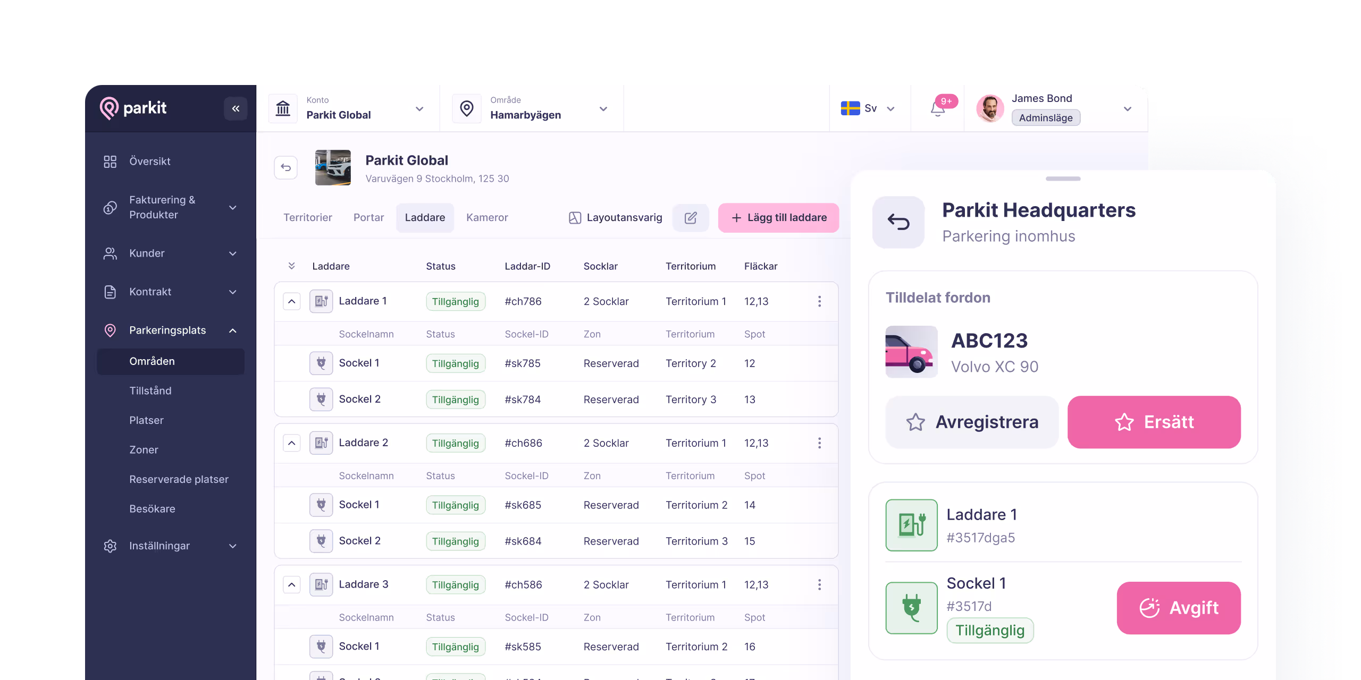This screenshot has width=1361, height=680.
Task: Click the Avgift button for Sockel 1
Action: click(1178, 608)
